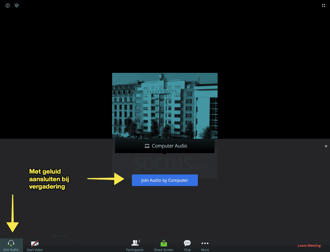Screen dimensions: 330x252
Task: Open the Participants panel icon
Action: click(135, 243)
